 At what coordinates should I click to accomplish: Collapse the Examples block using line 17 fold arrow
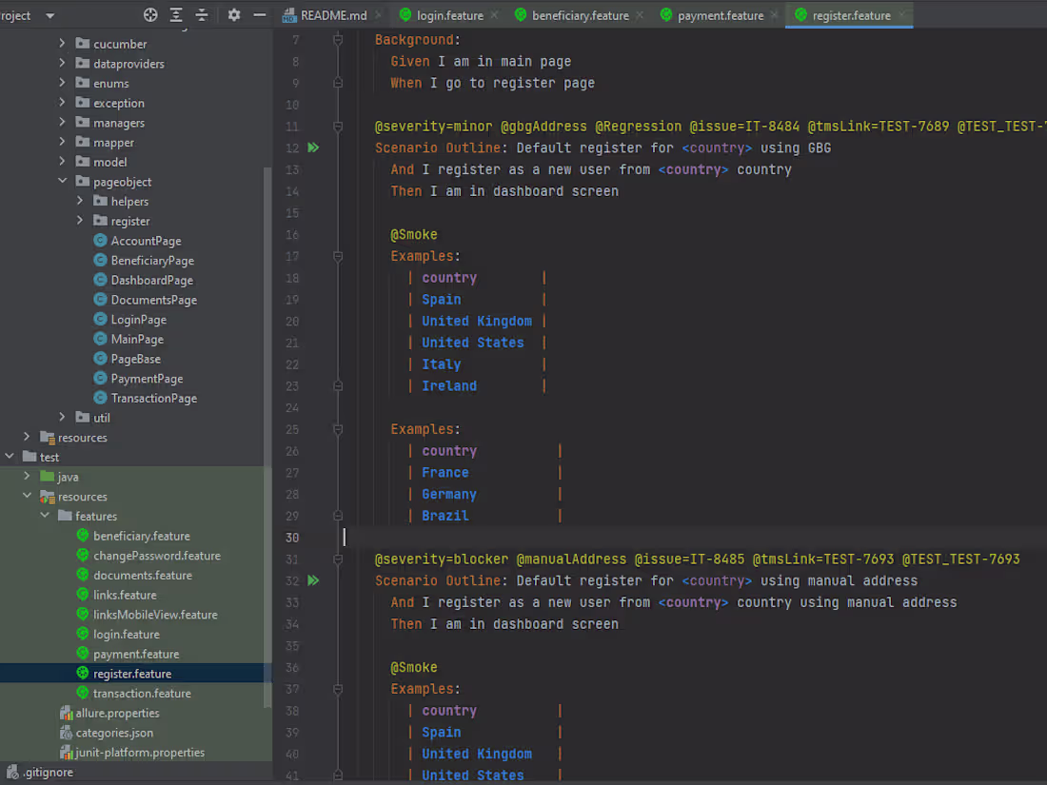click(x=338, y=256)
